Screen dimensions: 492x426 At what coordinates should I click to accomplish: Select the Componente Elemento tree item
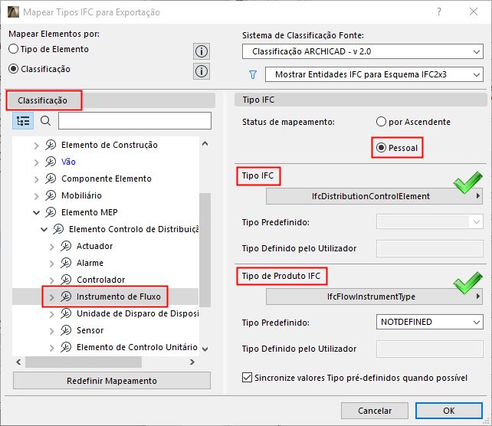coord(106,179)
